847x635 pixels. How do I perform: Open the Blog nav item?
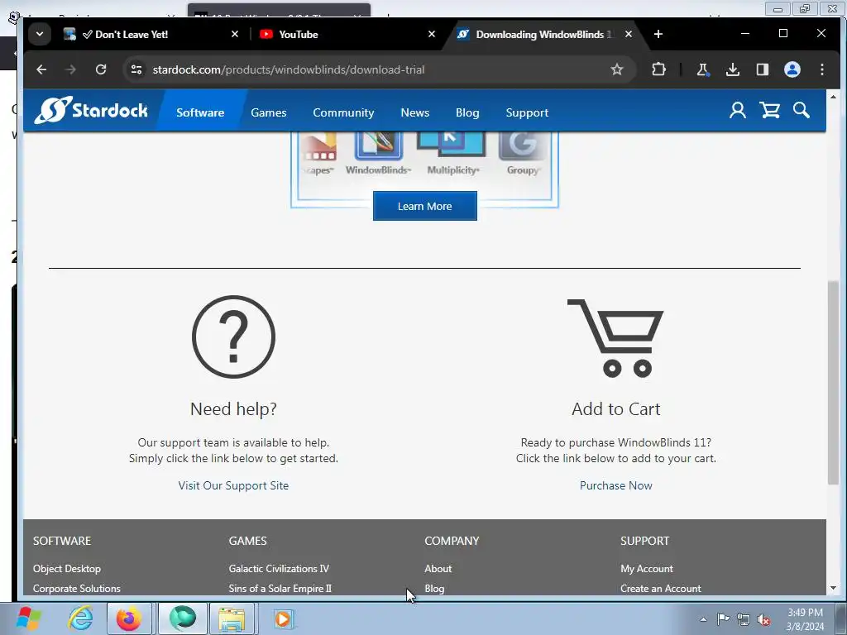pyautogui.click(x=467, y=112)
